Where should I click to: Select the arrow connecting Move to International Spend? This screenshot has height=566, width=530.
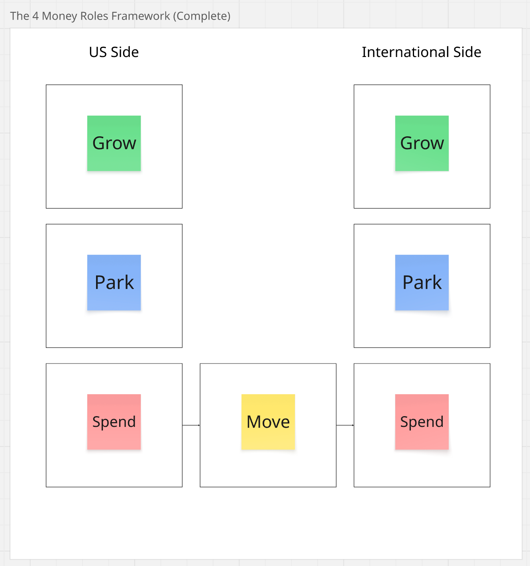pos(345,425)
